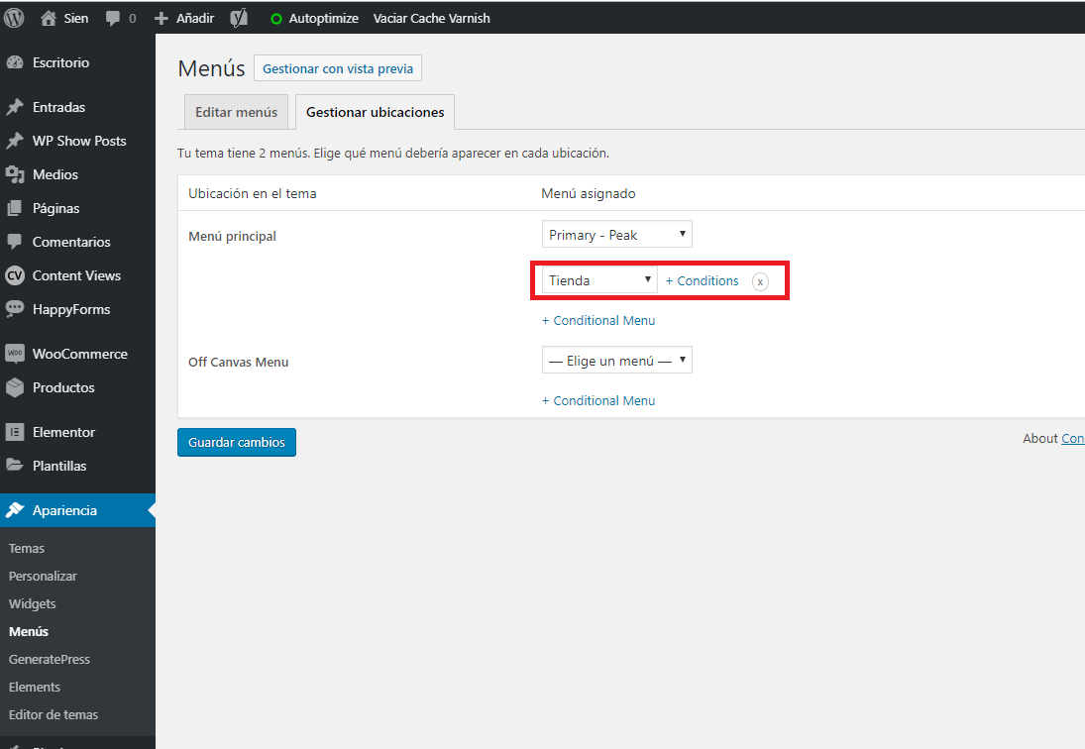The width and height of the screenshot is (1085, 749).
Task: Open Elements submenu item
Action: [x=34, y=687]
